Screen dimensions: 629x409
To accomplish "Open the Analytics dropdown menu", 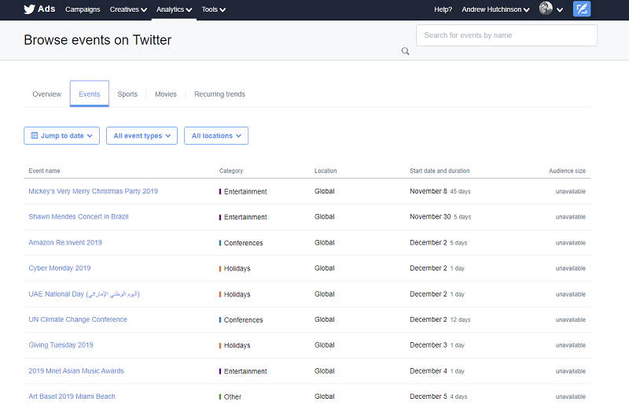I will point(174,9).
